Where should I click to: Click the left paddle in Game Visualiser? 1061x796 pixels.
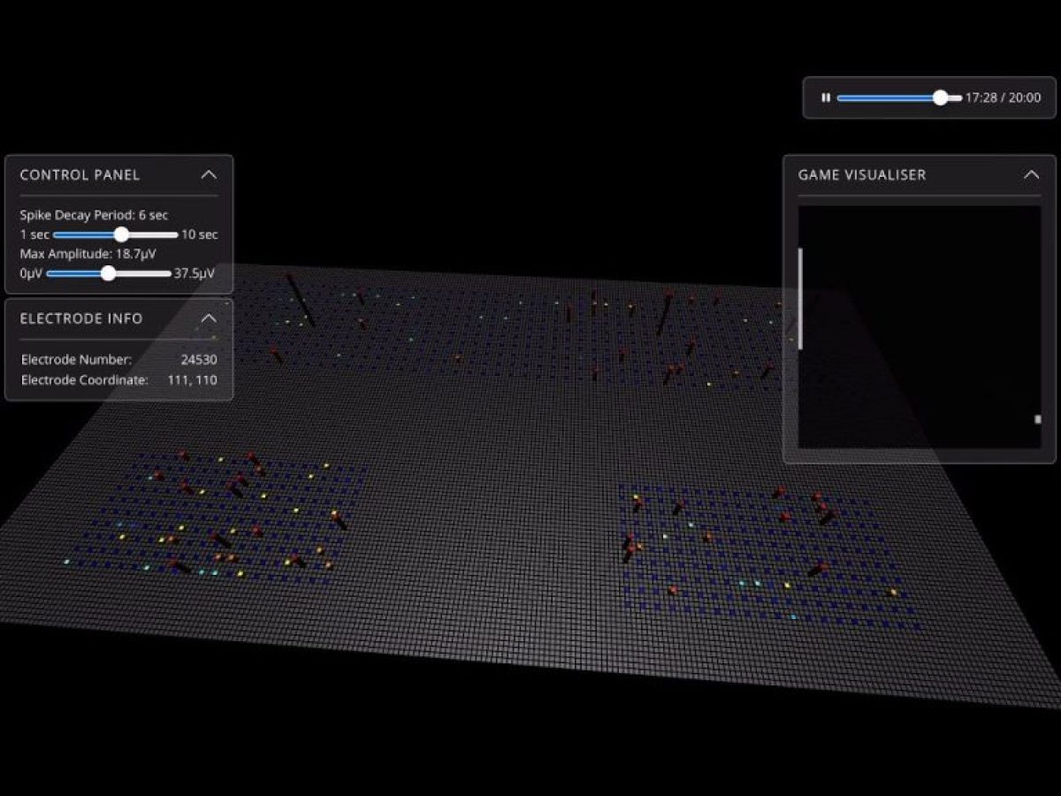click(801, 297)
